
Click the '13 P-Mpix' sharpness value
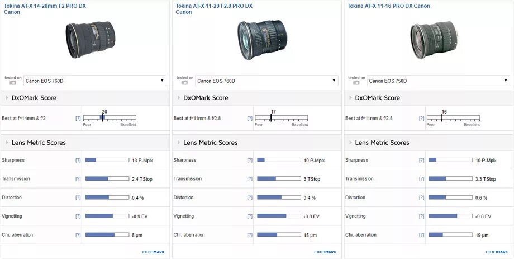[142, 161]
